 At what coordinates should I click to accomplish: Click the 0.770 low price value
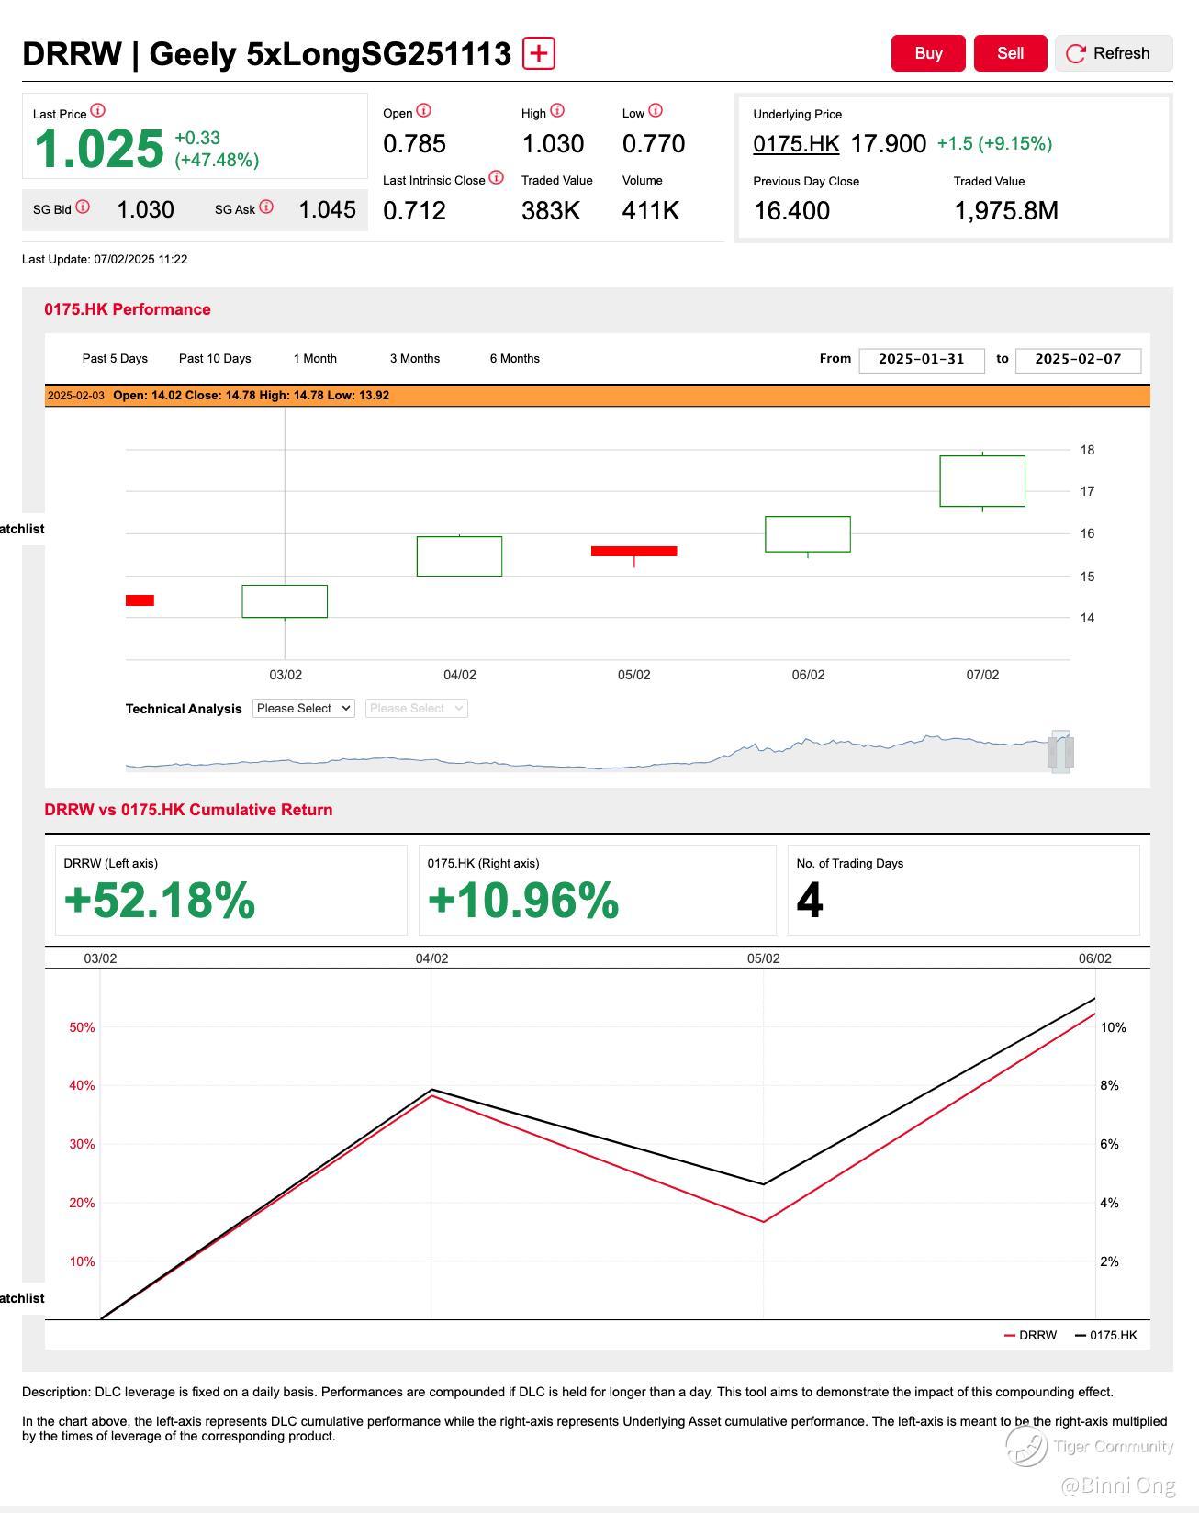654,144
